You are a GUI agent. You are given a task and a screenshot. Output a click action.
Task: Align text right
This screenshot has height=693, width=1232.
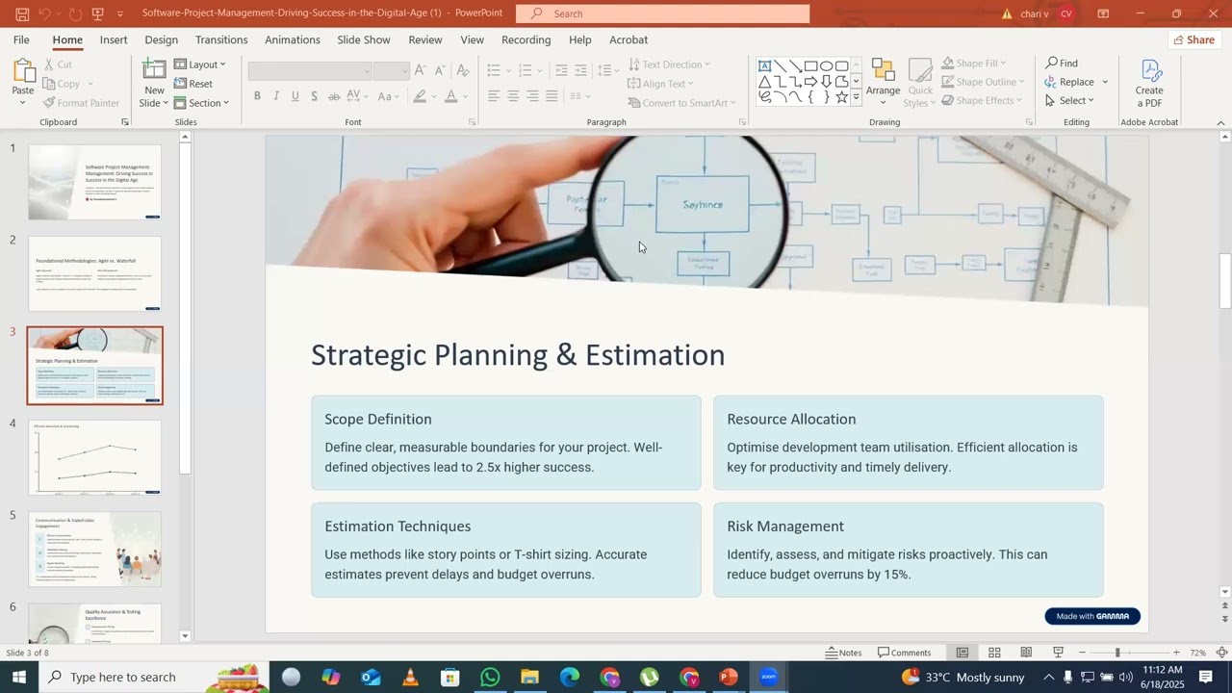coord(532,96)
